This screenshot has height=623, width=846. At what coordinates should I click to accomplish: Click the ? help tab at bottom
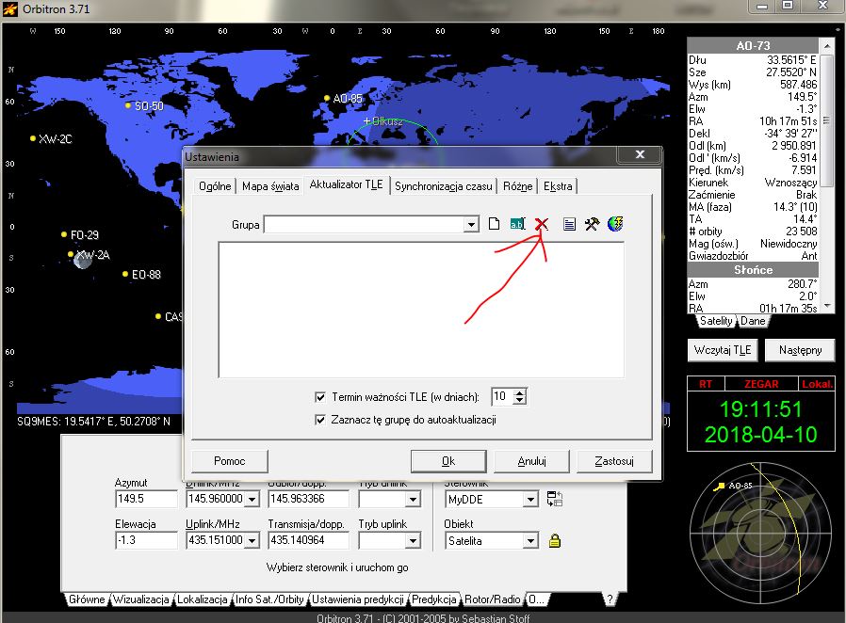[x=610, y=599]
